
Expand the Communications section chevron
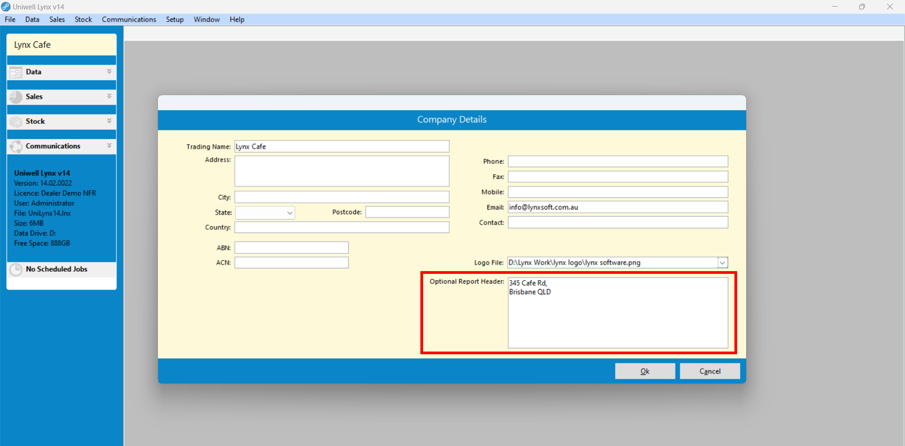109,146
